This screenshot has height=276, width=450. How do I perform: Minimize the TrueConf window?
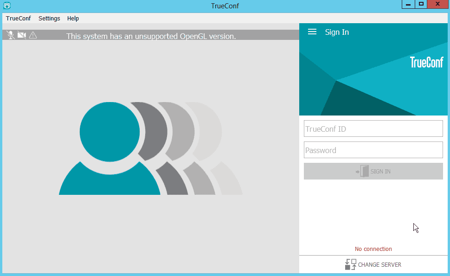(408, 4)
